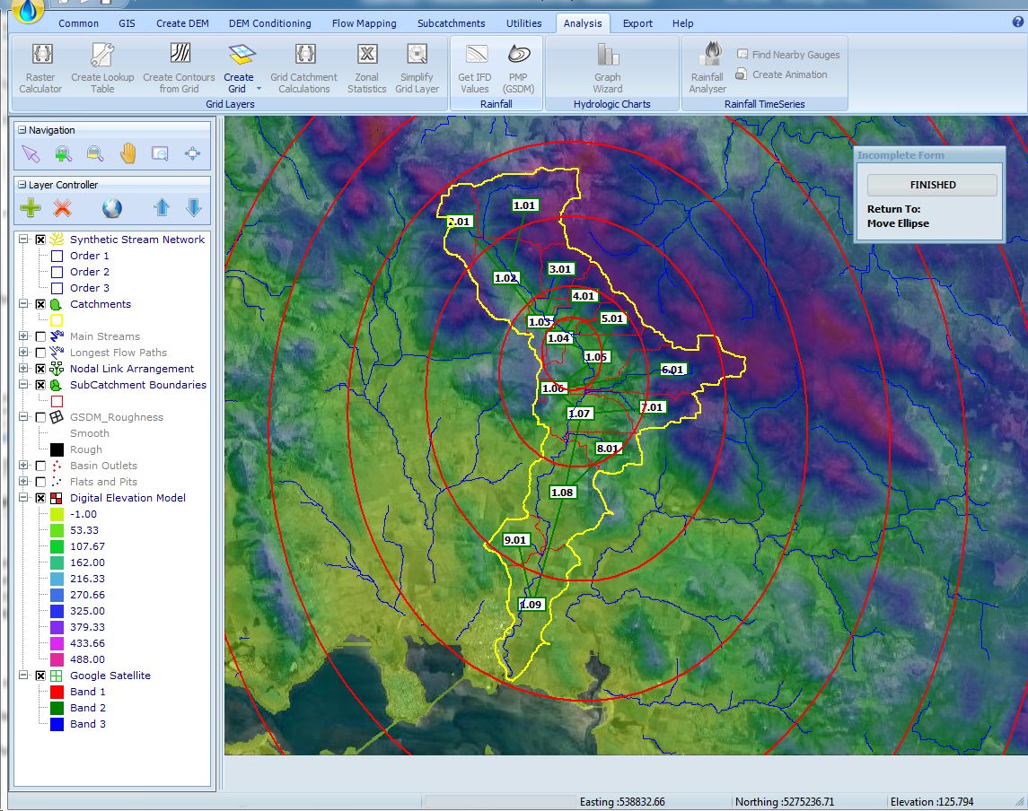Click the green plus add layer icon
This screenshot has height=811, width=1028.
31,208
